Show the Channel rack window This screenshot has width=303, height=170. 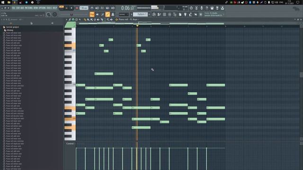(164, 15)
